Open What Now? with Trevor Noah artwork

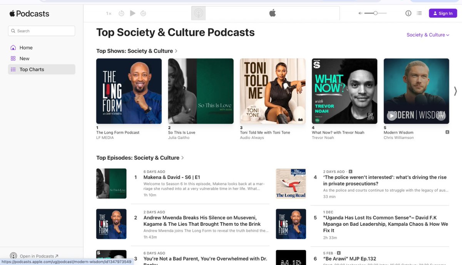(345, 91)
